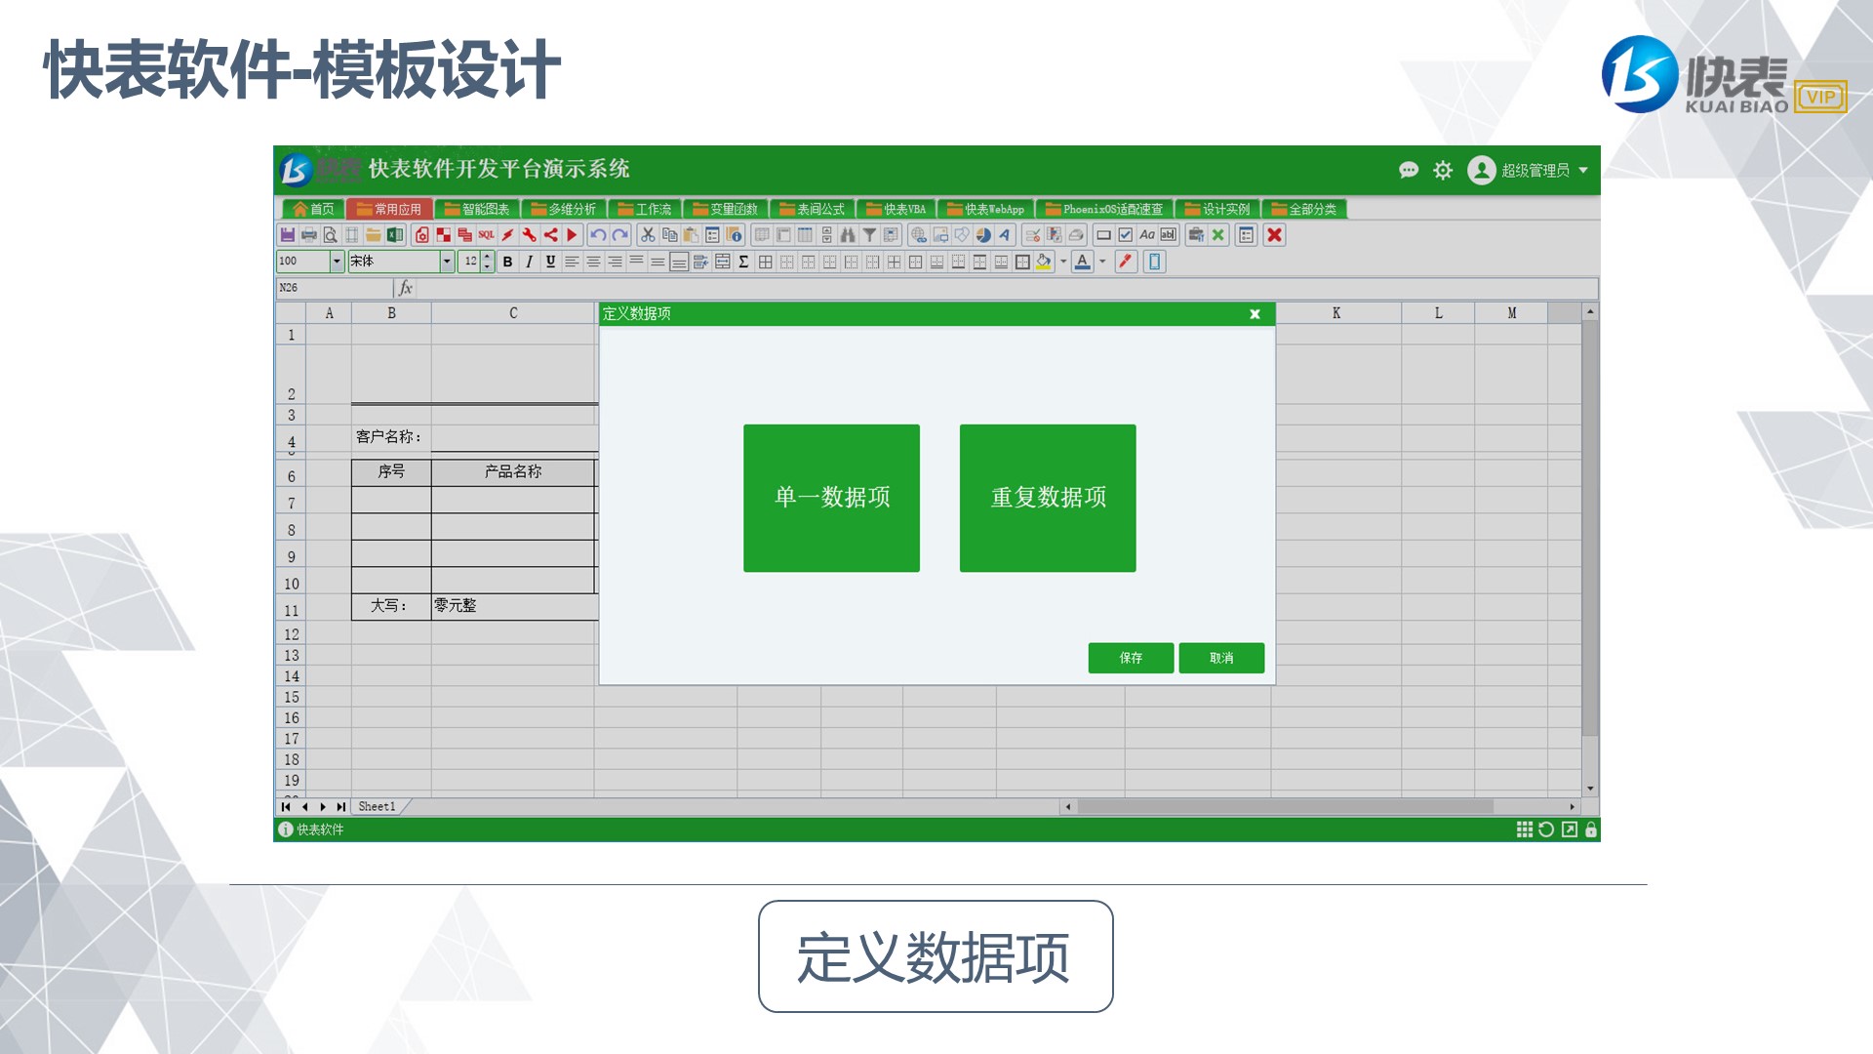This screenshot has width=1873, height=1054.
Task: Click the checkbox control icon in toolbar
Action: [x=1126, y=235]
